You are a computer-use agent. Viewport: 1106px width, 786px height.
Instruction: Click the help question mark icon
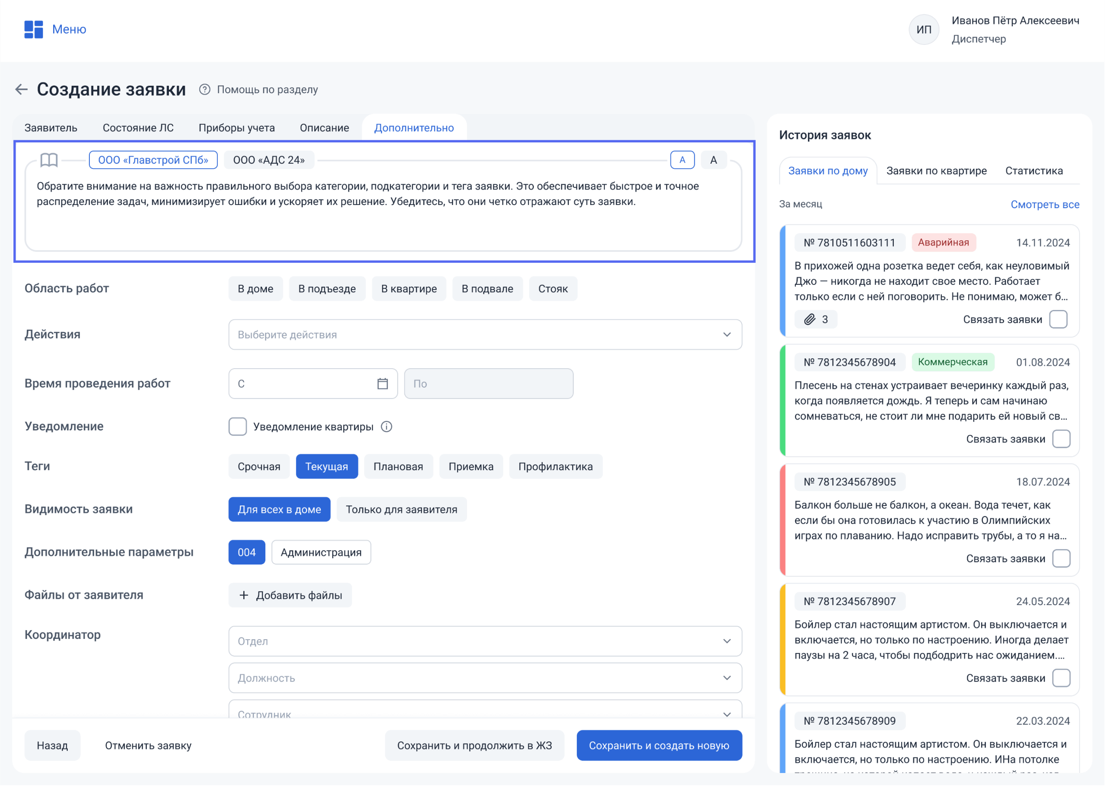tap(205, 89)
